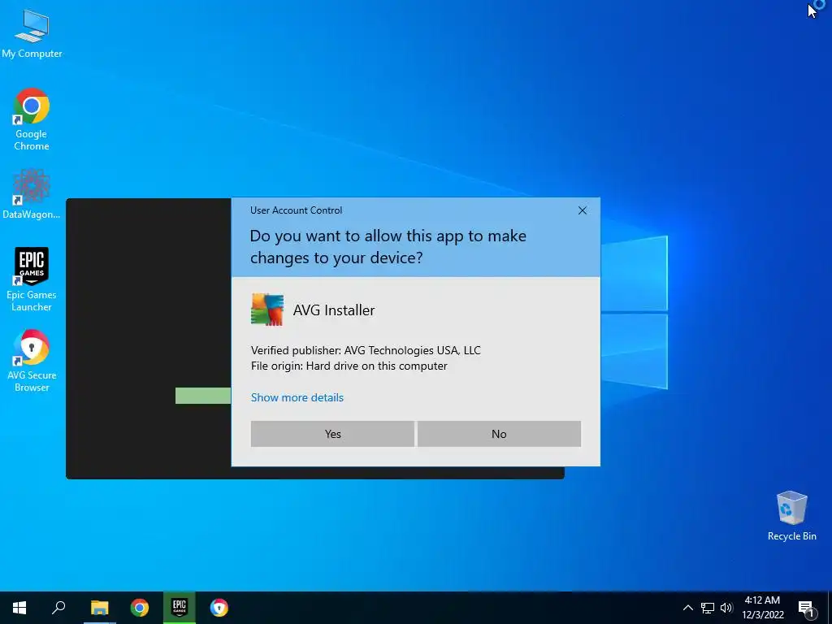832x624 pixels.
Task: Open AVG Secure Browser from the taskbar
Action: click(219, 608)
